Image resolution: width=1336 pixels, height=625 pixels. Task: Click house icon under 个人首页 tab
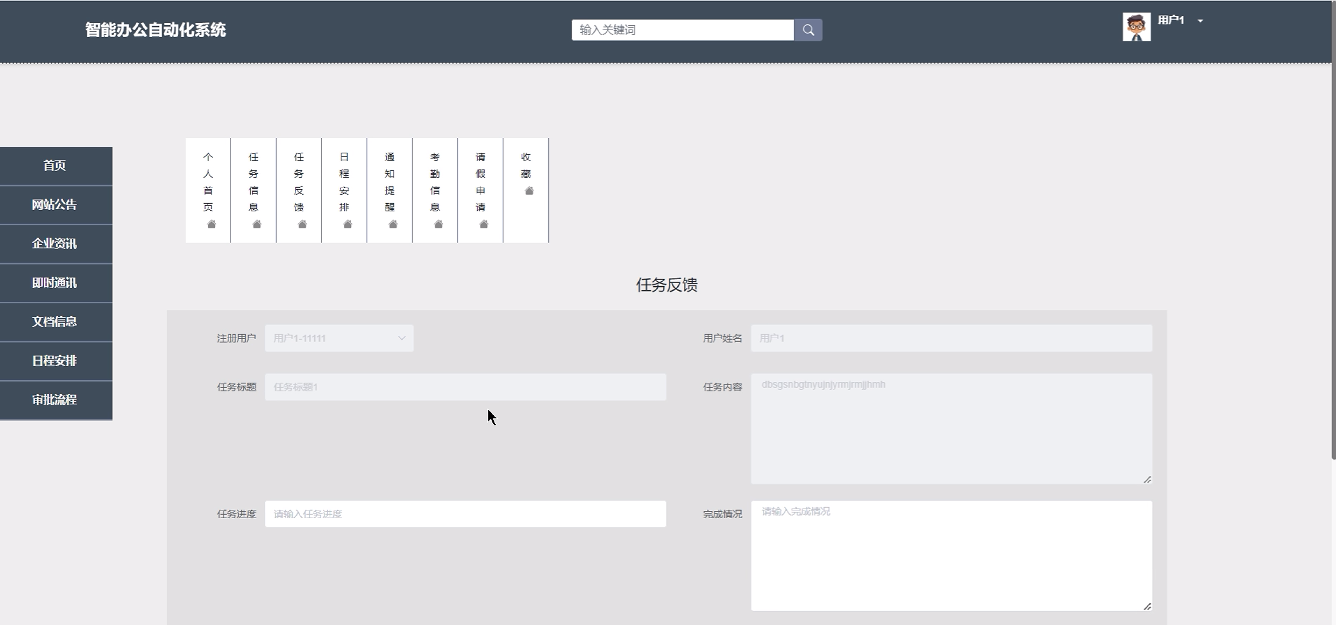pyautogui.click(x=211, y=224)
